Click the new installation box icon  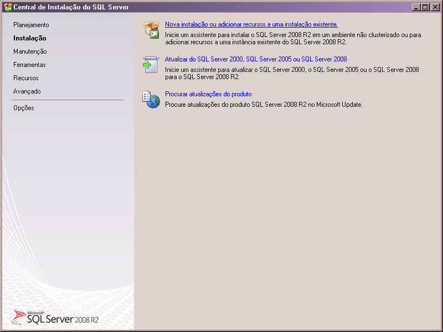click(x=151, y=30)
